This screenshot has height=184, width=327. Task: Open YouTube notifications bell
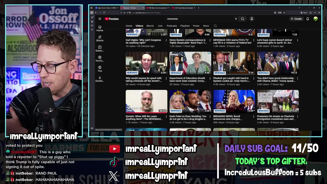point(308,19)
